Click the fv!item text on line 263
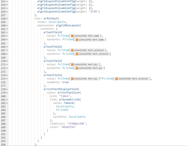This screenshot has height=146, width=187. 63,36
